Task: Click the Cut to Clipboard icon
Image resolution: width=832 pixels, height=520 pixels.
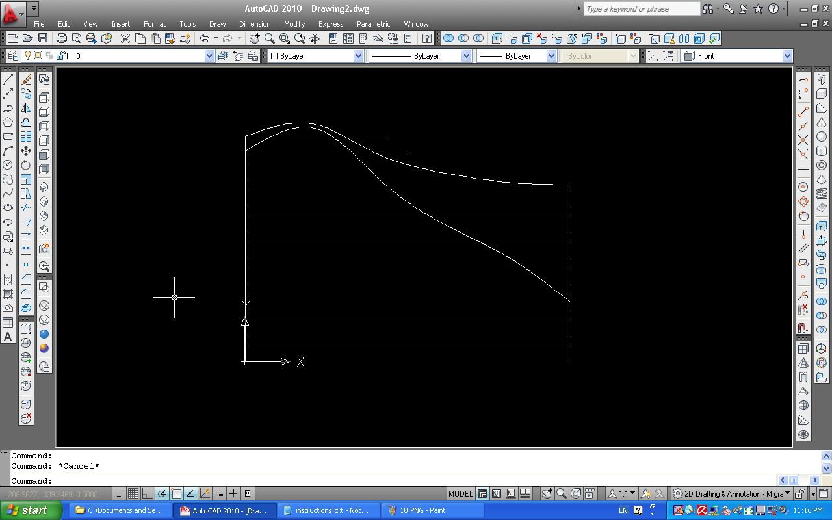Action: [x=124, y=38]
